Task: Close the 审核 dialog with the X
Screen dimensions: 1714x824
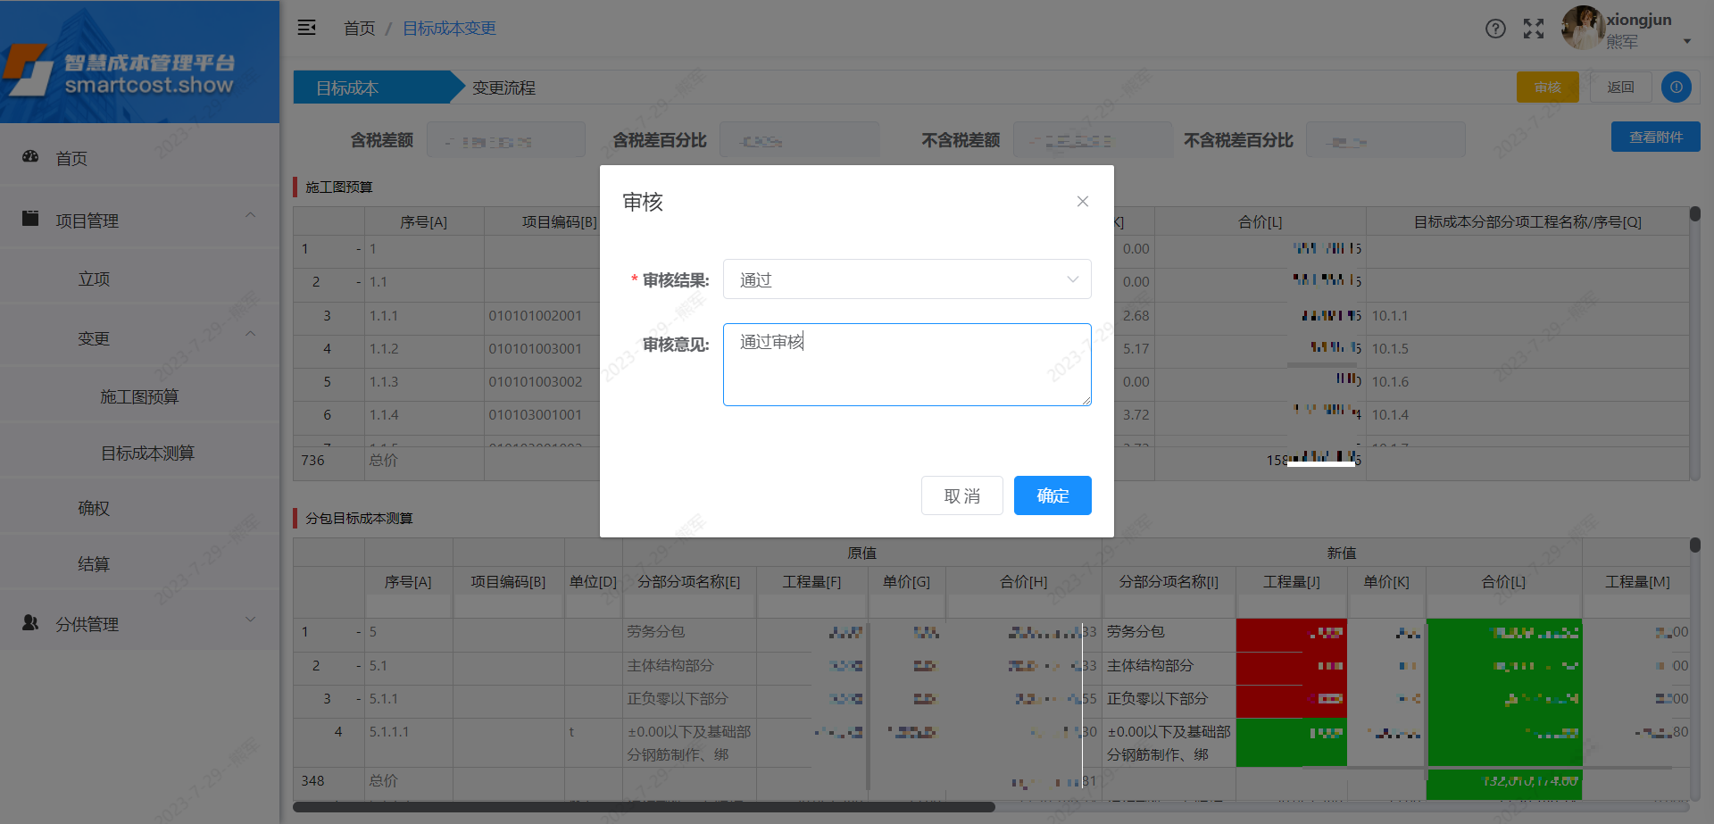Action: (x=1082, y=201)
